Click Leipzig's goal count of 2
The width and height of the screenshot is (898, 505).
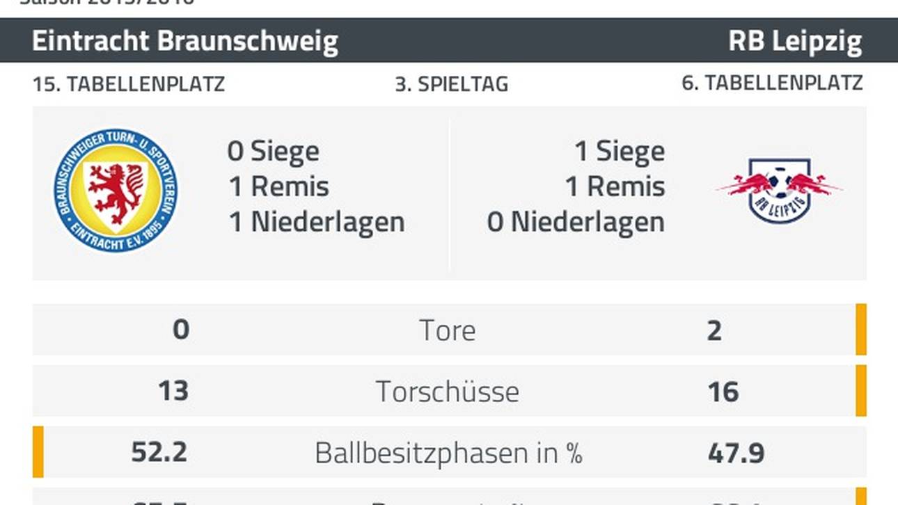click(714, 330)
